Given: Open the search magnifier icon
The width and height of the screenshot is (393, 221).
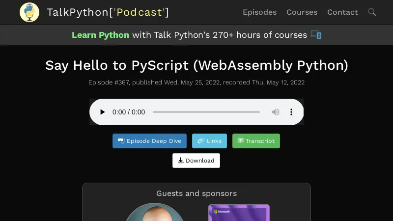Looking at the screenshot, I should (x=372, y=12).
